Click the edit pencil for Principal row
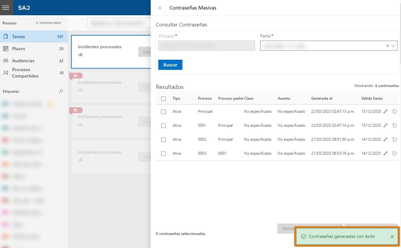Screen dimensions: 401x248 coord(385,111)
